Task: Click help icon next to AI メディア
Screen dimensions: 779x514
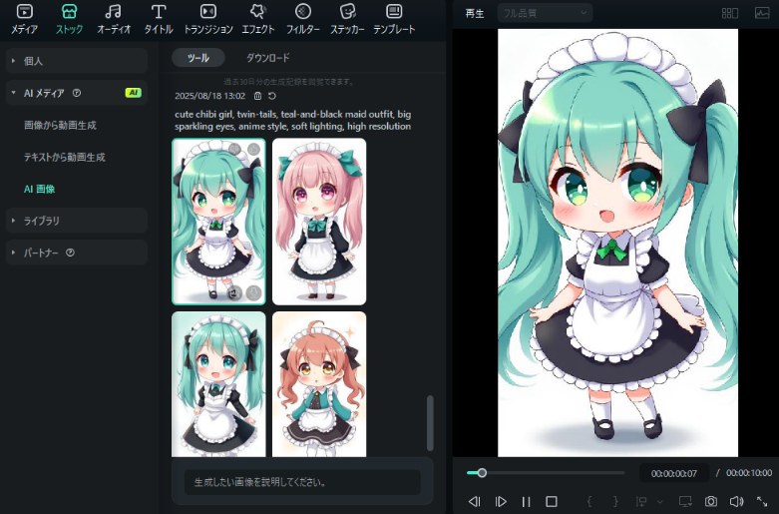Action: (x=77, y=93)
